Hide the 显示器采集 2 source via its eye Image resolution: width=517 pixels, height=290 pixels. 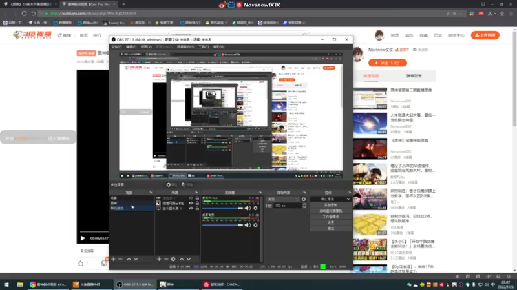(x=191, y=208)
